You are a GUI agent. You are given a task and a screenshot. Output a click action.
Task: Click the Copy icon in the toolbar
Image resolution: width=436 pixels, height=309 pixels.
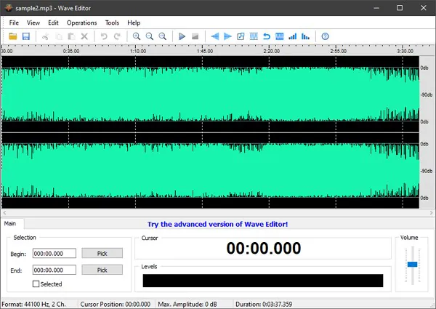pos(59,36)
